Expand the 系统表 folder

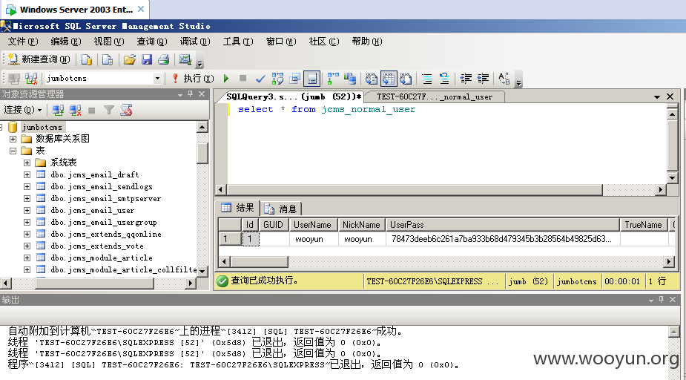click(27, 163)
